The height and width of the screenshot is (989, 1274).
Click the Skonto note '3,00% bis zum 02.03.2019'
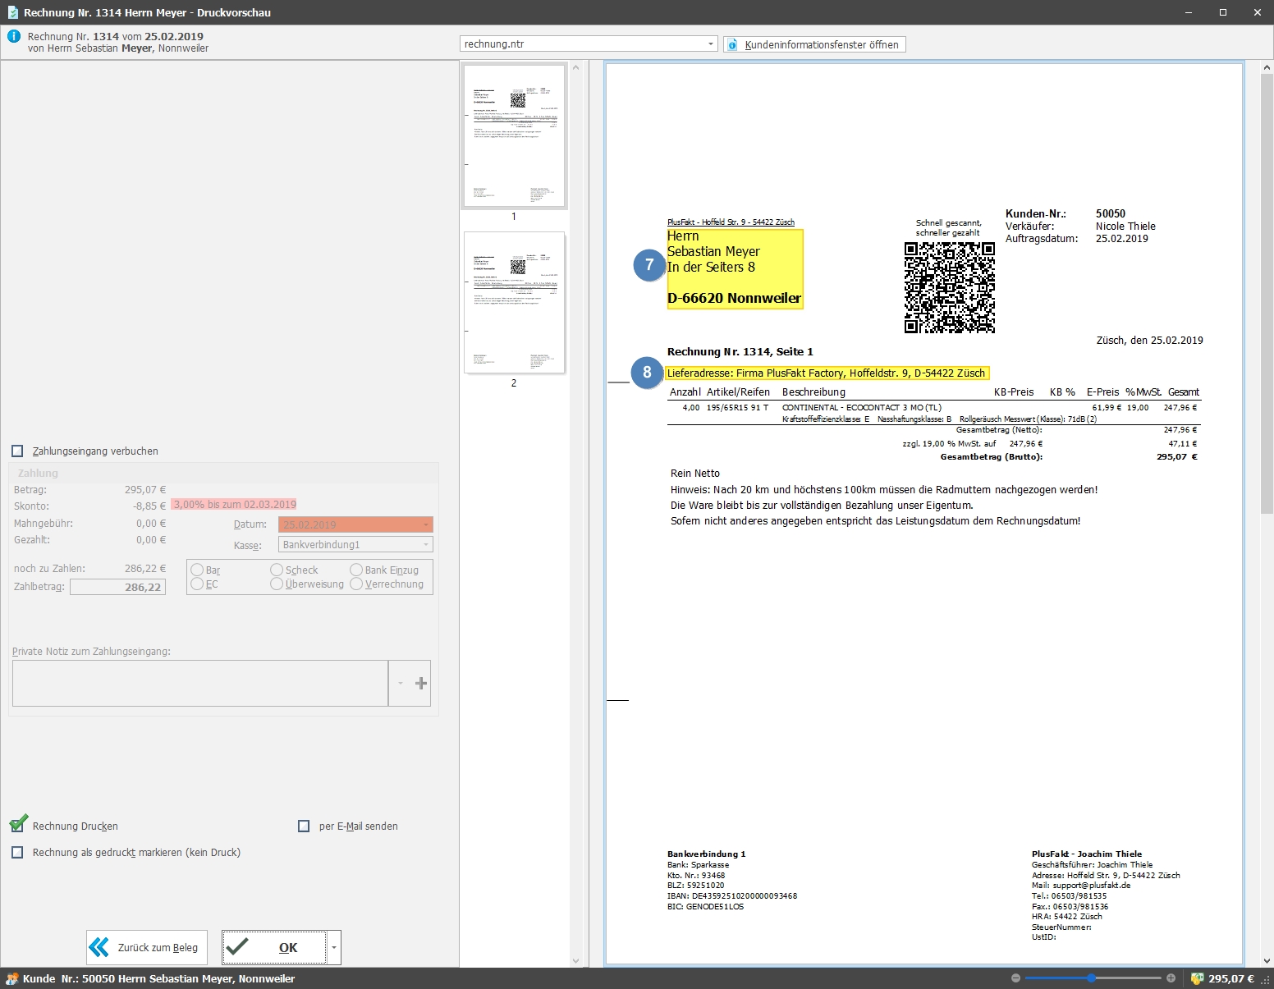point(234,504)
